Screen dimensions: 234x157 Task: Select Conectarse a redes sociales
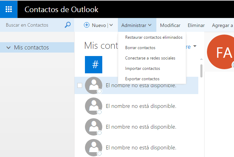tap(150, 58)
